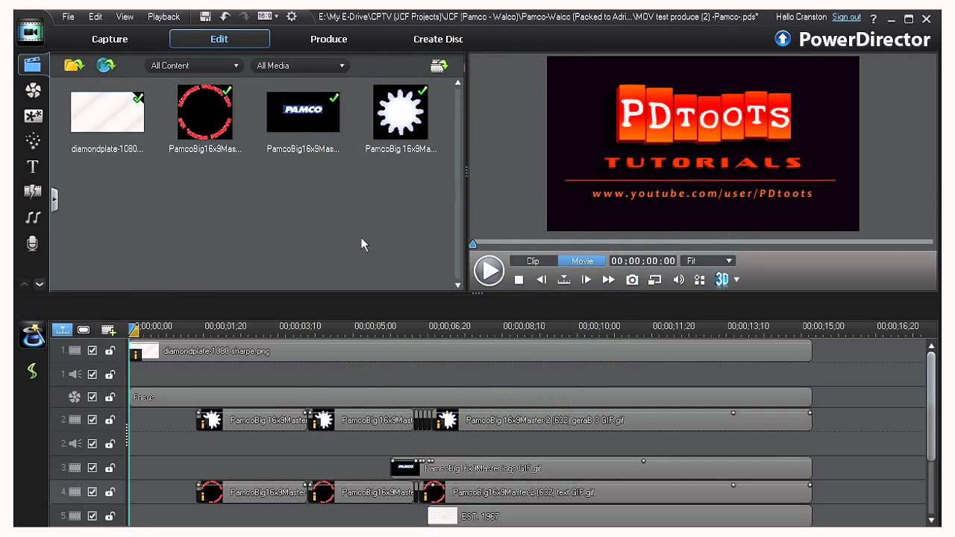Select the diamondplate-1080 media thumbnail
The width and height of the screenshot is (955, 537).
tap(107, 112)
